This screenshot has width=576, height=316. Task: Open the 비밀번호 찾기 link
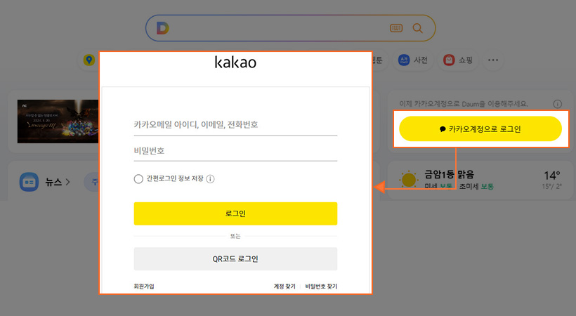(321, 287)
